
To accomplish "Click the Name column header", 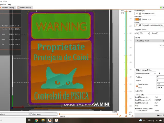I will [x=149, y=38].
